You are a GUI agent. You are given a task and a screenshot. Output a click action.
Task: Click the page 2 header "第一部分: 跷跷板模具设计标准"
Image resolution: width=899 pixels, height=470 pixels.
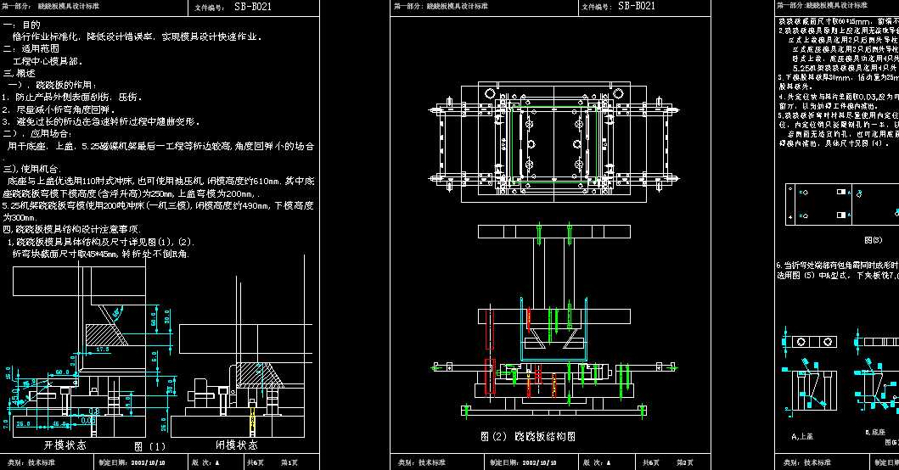(441, 6)
